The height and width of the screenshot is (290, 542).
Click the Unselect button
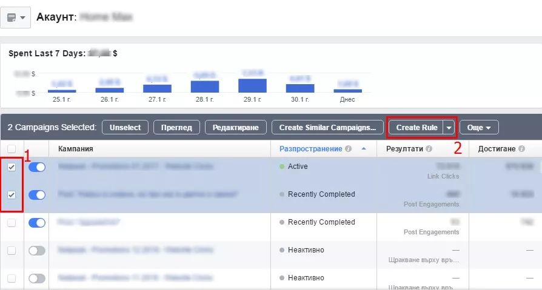coord(125,127)
